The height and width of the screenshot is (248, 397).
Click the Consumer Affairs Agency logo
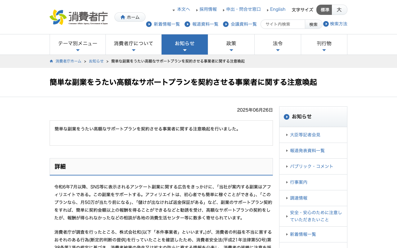tap(79, 17)
